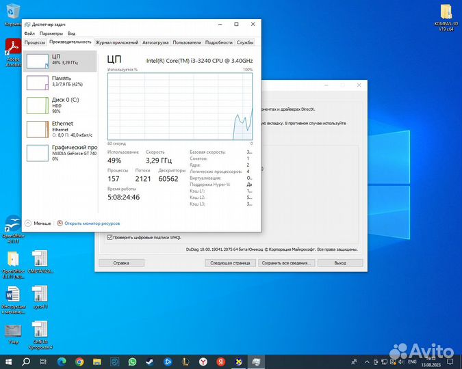
Task: Select the Производительность tab
Action: (x=70, y=42)
